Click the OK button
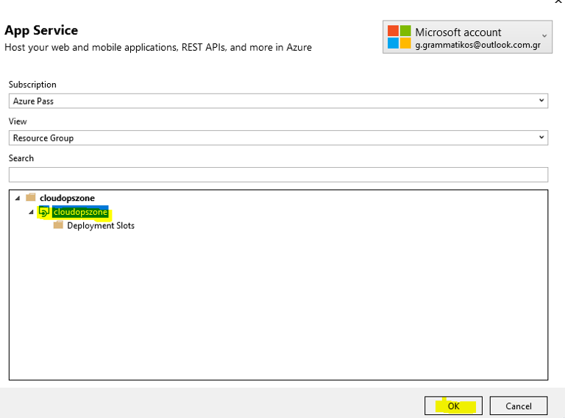Viewport: 565px width, 418px height. pos(453,405)
